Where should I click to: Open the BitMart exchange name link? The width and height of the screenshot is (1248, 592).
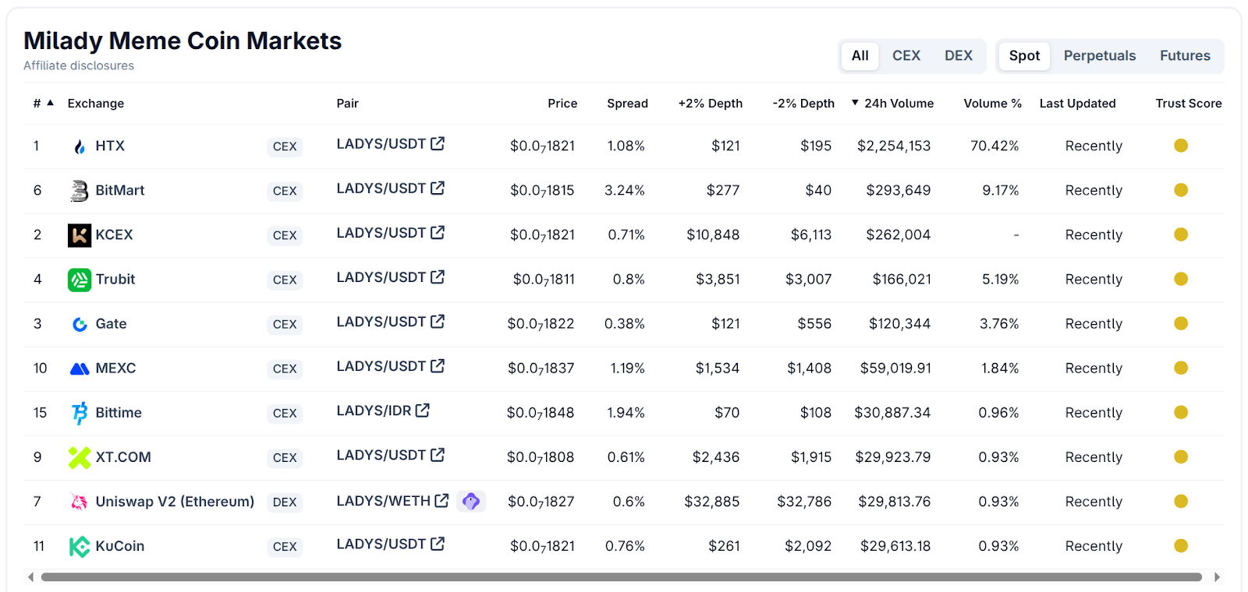click(x=120, y=190)
